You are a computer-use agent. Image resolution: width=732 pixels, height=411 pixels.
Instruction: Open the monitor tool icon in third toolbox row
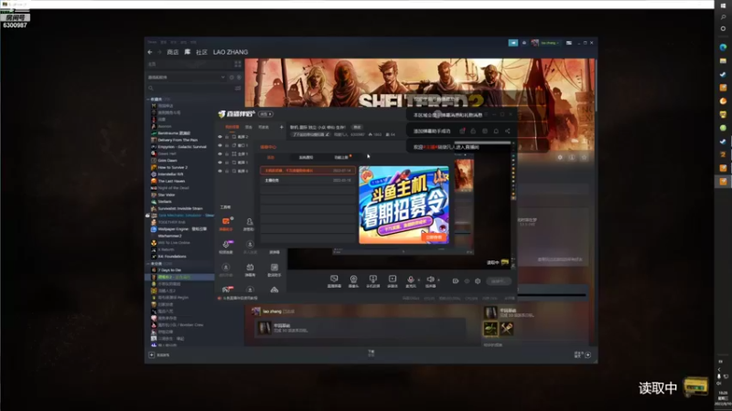pyautogui.click(x=274, y=268)
